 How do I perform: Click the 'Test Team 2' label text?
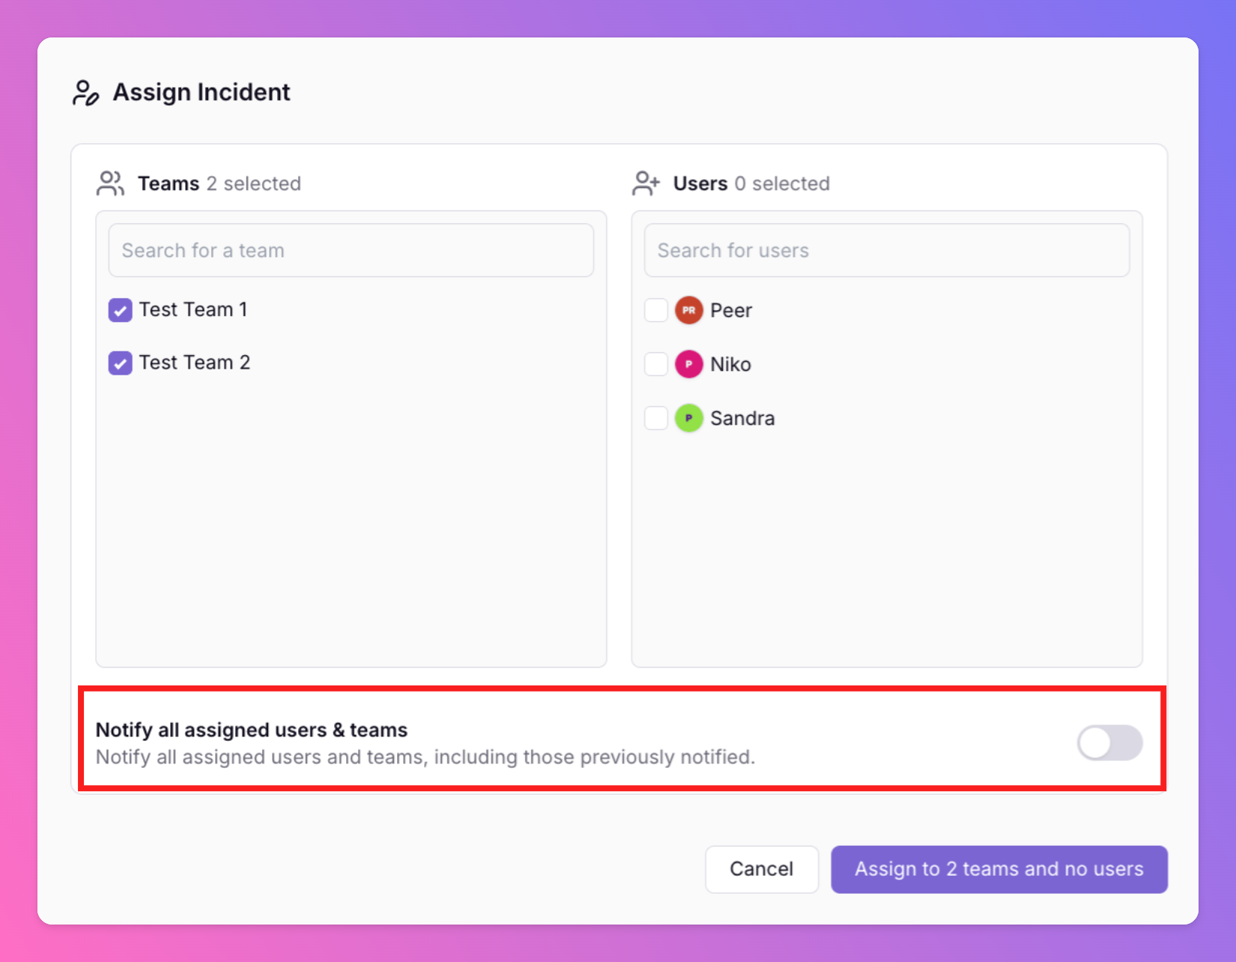[195, 363]
